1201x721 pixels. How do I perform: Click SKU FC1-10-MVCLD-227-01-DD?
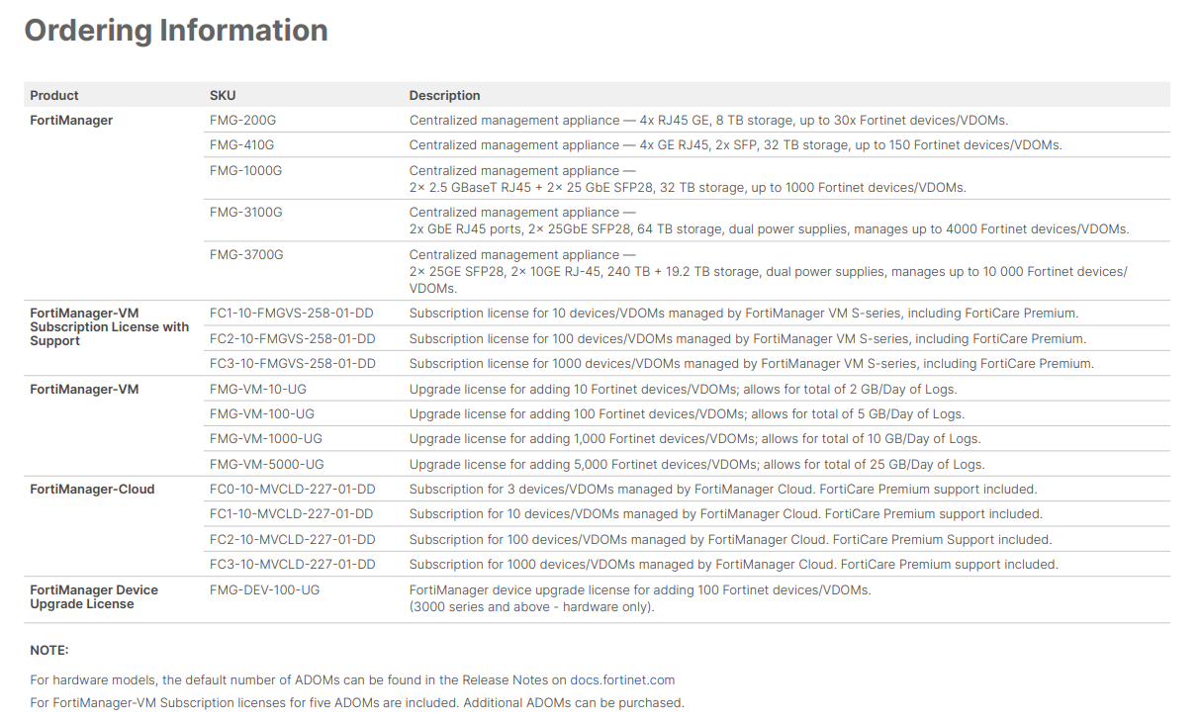point(292,513)
